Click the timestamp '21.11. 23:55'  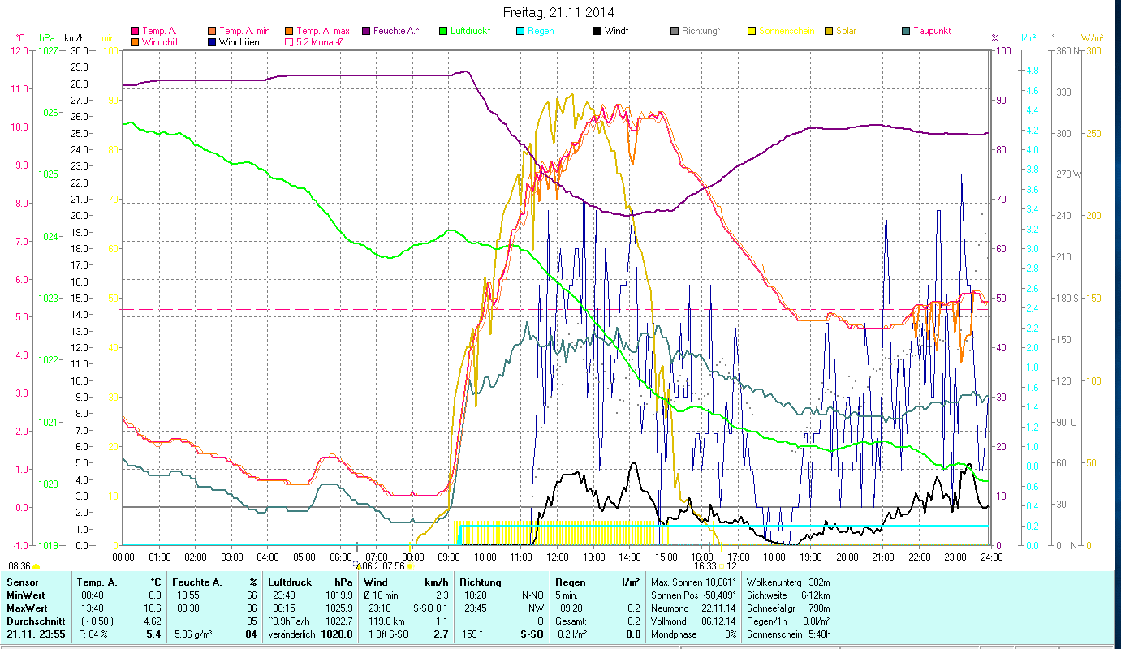coord(37,634)
